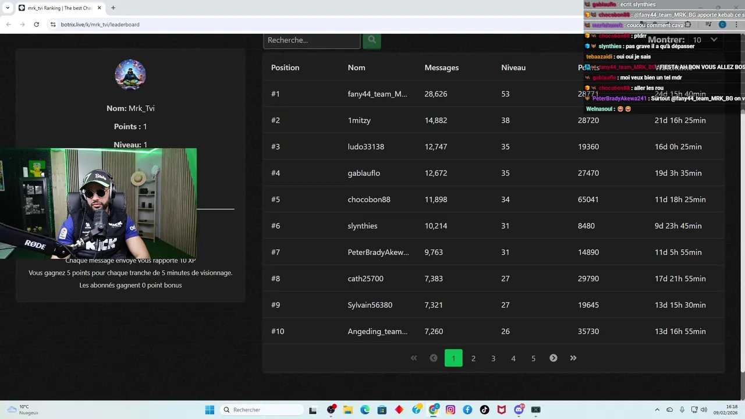Select user PeterBradyAkew... in the leaderboard
The image size is (745, 419).
coord(378,252)
